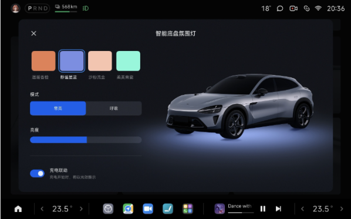Adjust the 亮度 brightness slider bar
The image size is (351, 219).
tap(86, 140)
